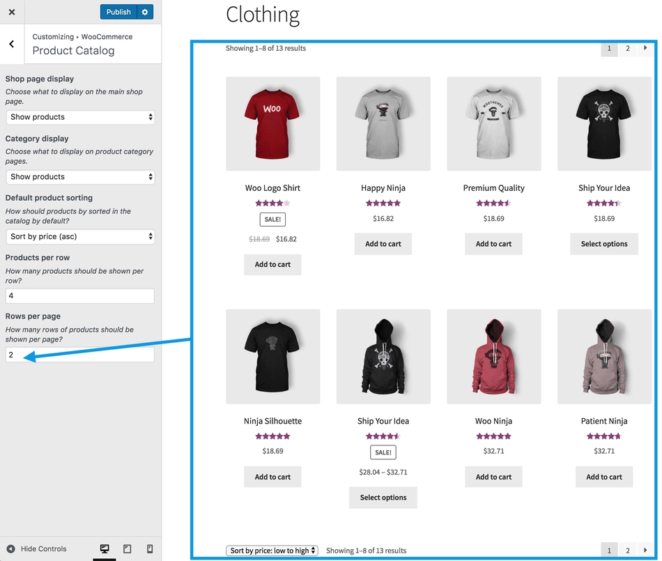This screenshot has width=662, height=561.
Task: Open Ship Your Idea black t-shirt thumbnail
Action: point(605,123)
